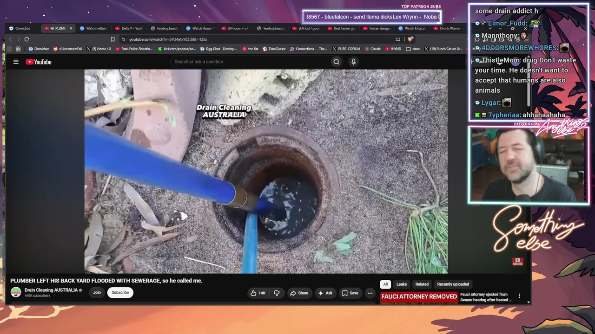This screenshot has width=595, height=334.
Task: Switch to Drunk Woman tab
Action: (x=447, y=28)
